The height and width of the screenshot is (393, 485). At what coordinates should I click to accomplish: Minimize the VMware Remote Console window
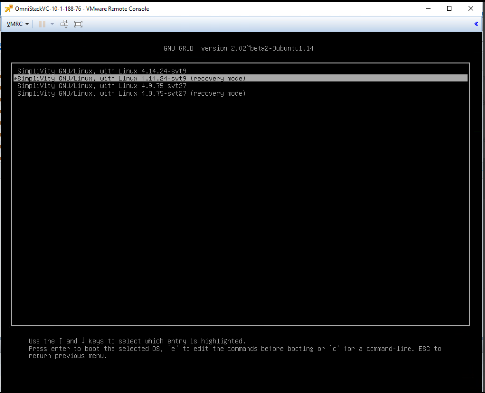(x=428, y=9)
